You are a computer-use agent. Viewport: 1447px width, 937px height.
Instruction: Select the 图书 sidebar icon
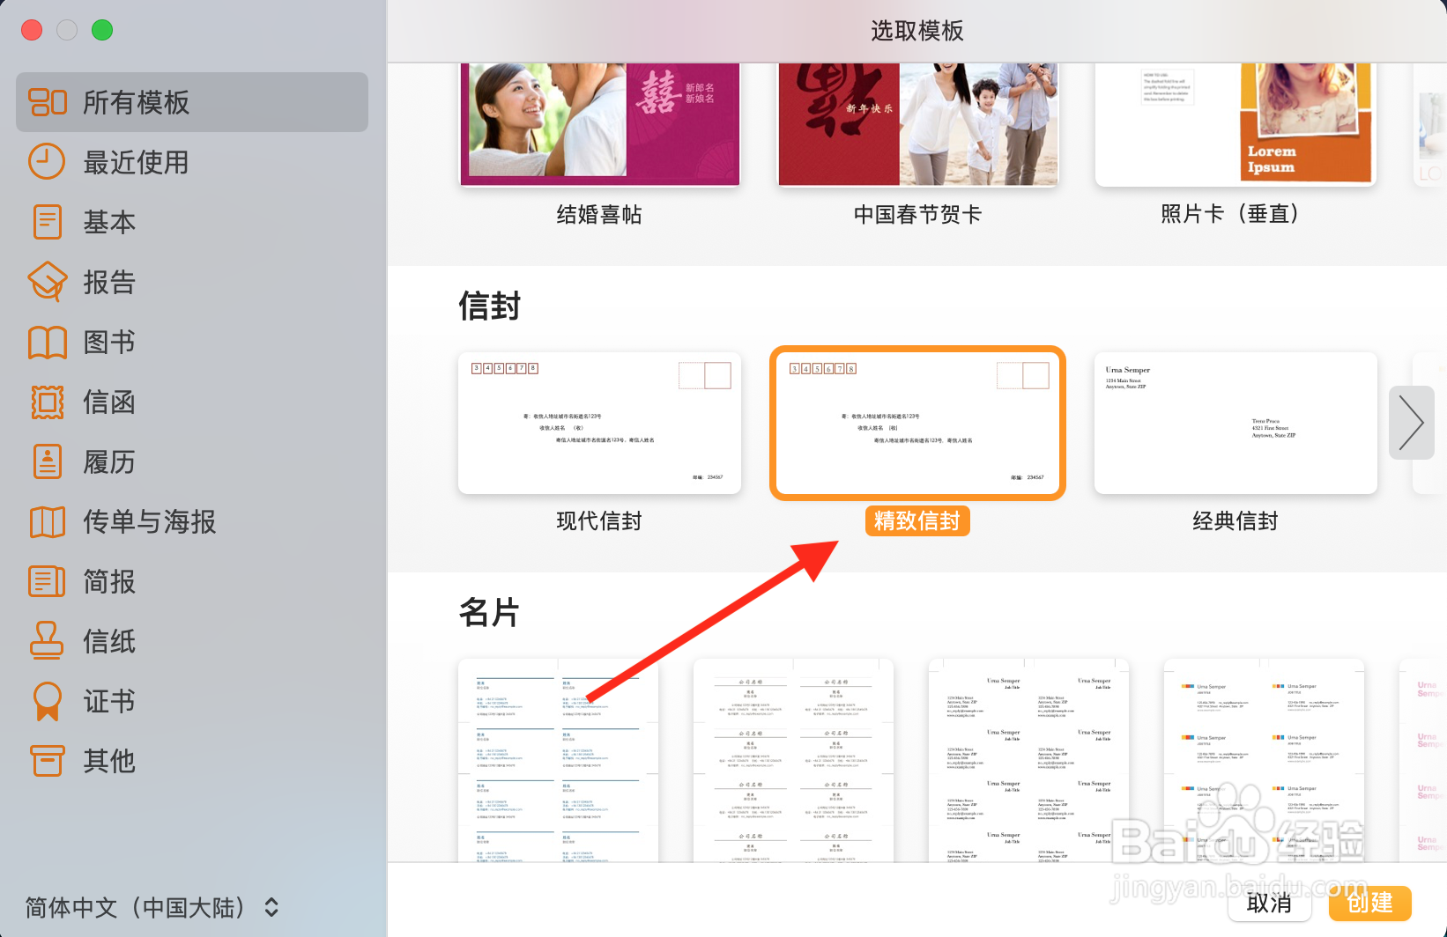pyautogui.click(x=48, y=342)
